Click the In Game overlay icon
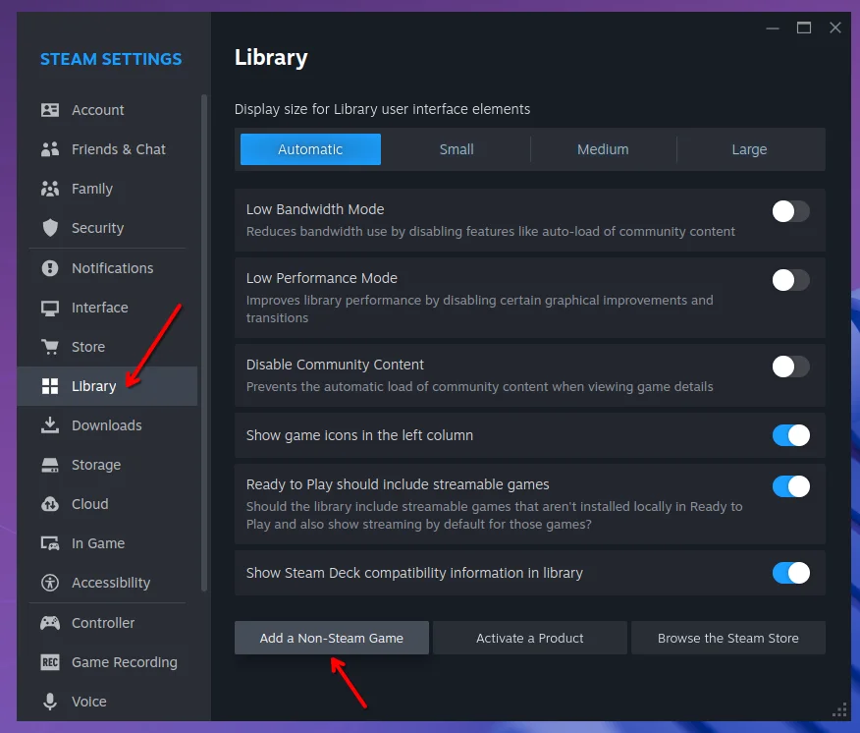 50,543
